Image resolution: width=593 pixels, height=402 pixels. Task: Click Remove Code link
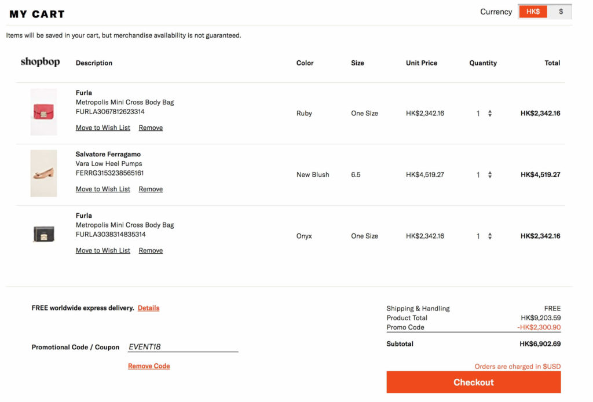149,366
